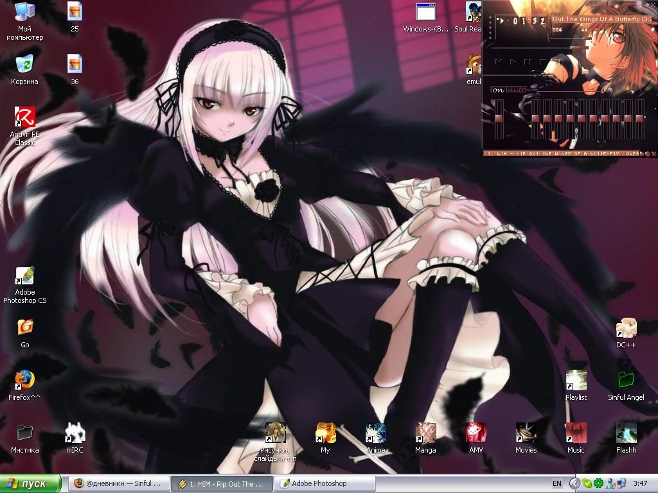Click the Winamp play button
Screen dimensions: 658x493
[513, 62]
